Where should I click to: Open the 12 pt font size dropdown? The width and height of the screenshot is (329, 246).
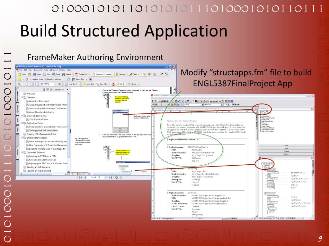228,104
